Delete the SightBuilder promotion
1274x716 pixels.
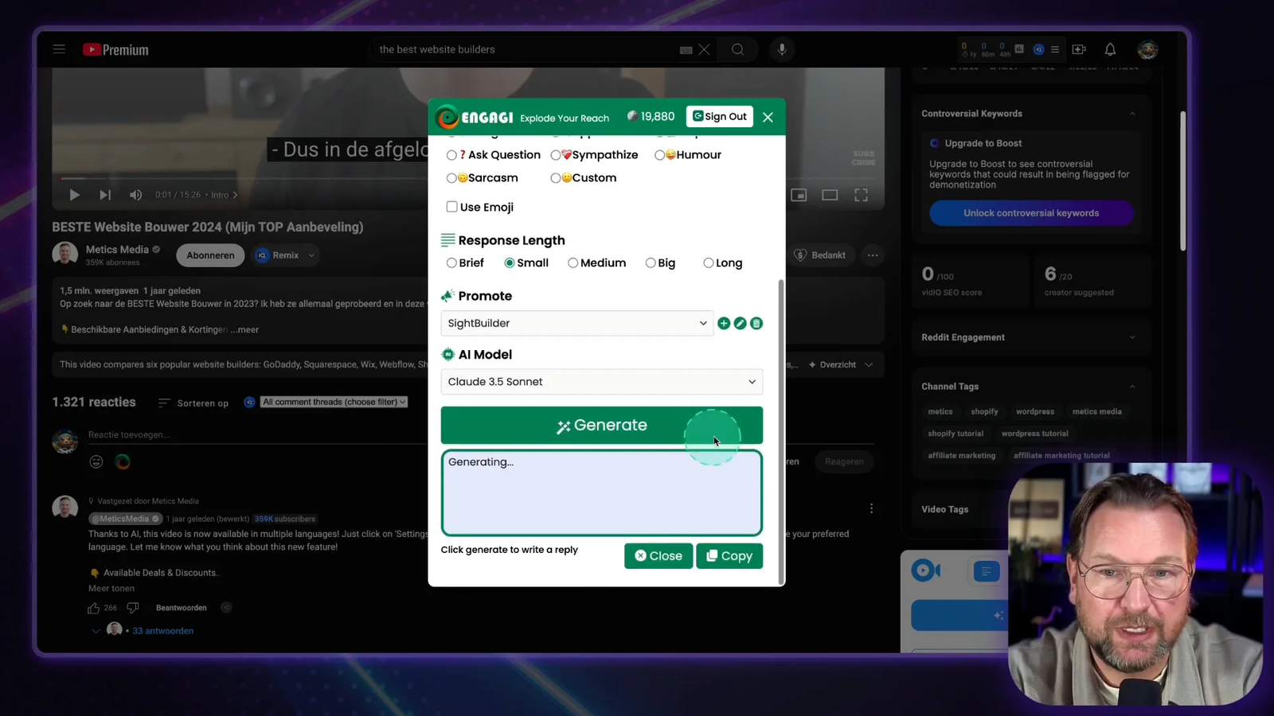click(756, 323)
